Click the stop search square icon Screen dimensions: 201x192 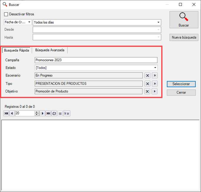click(60, 113)
